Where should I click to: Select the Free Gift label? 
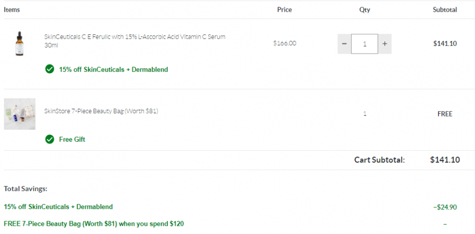pos(72,140)
